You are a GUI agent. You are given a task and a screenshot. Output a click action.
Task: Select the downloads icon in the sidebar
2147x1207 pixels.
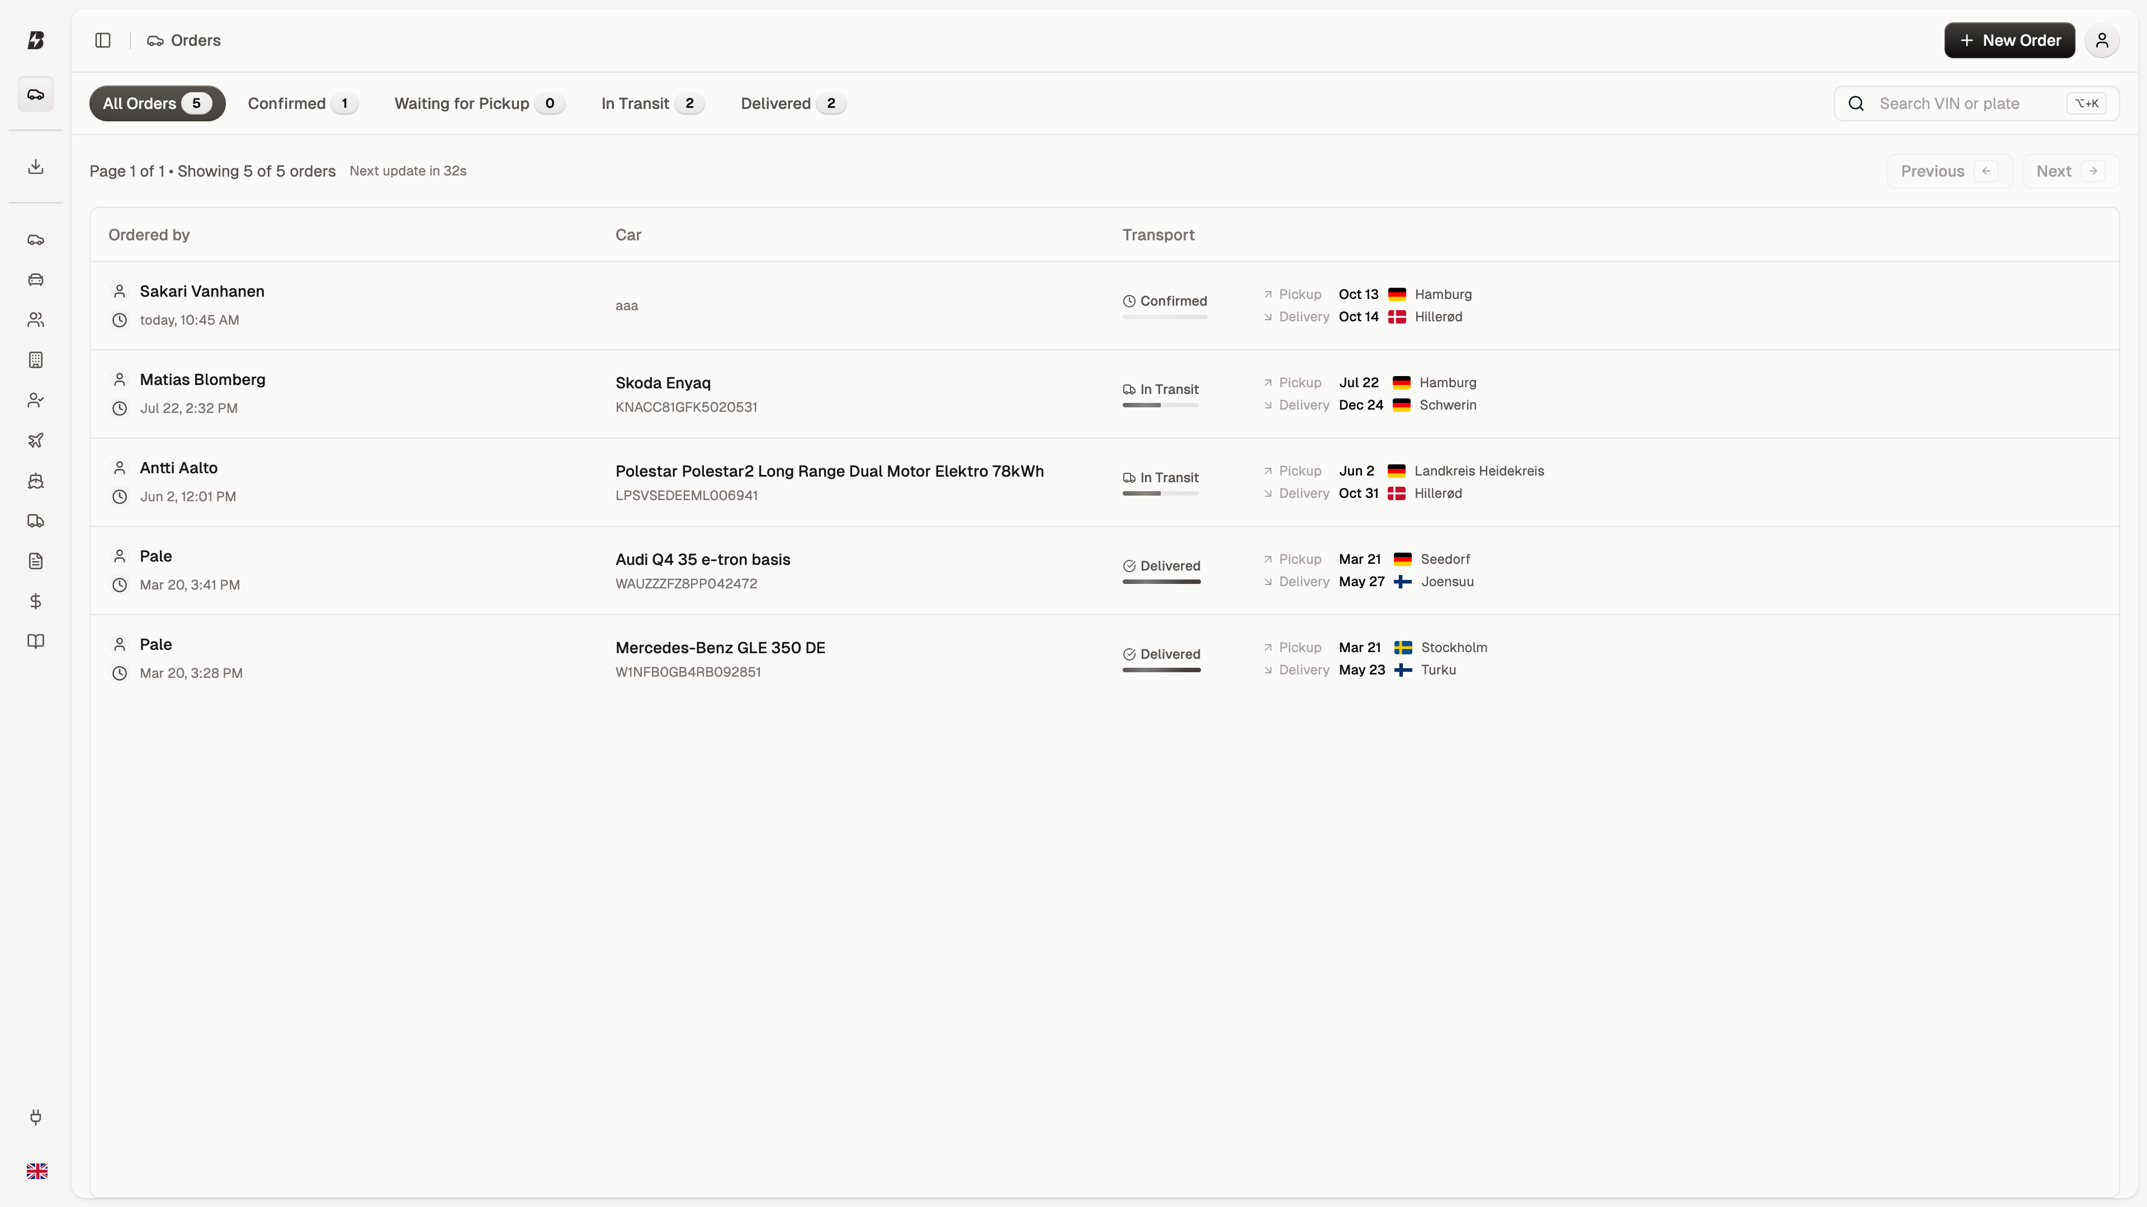35,166
